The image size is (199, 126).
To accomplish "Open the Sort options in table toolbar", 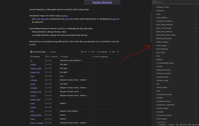I will (84, 52).
